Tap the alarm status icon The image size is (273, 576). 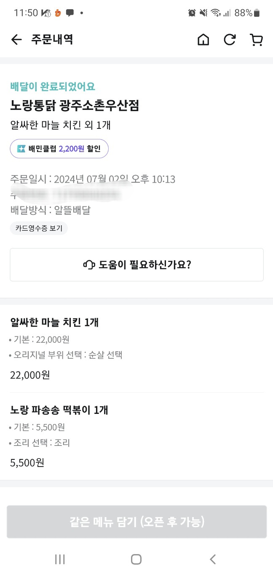pos(192,13)
